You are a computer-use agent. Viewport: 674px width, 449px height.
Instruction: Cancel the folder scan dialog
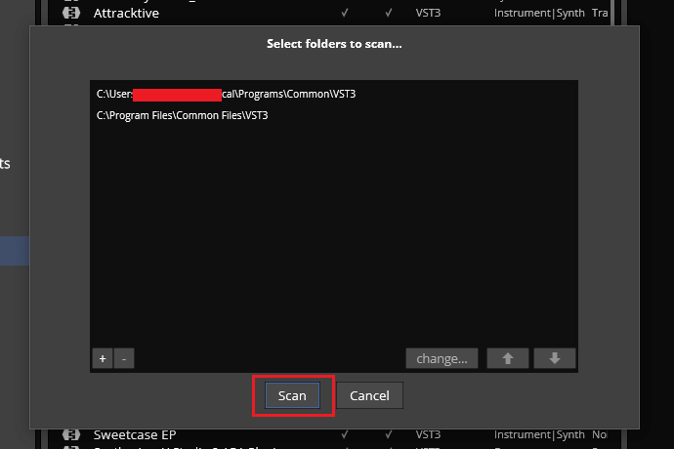coord(369,395)
